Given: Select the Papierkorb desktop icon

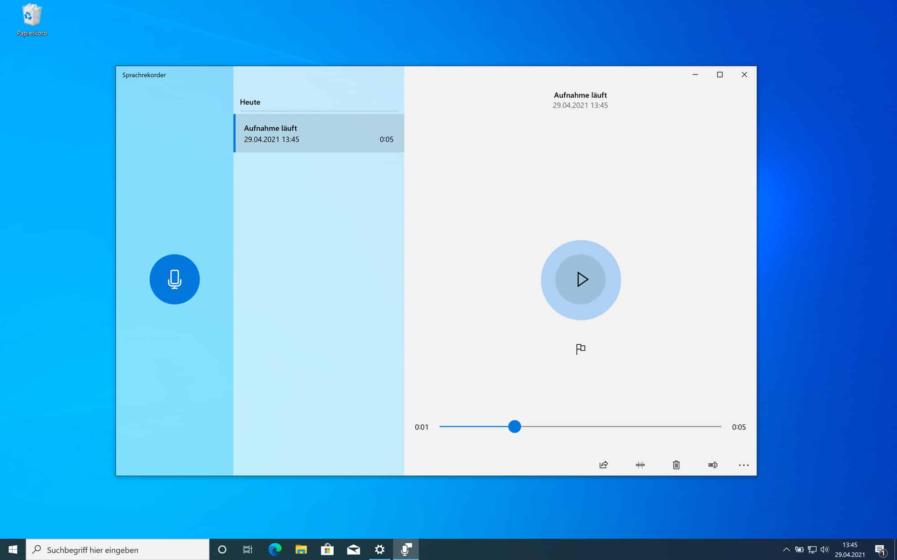Looking at the screenshot, I should pos(32,20).
